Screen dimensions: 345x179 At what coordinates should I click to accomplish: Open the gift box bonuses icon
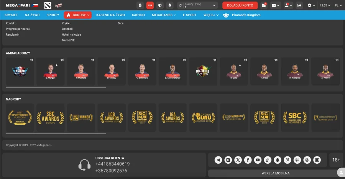click(264, 5)
